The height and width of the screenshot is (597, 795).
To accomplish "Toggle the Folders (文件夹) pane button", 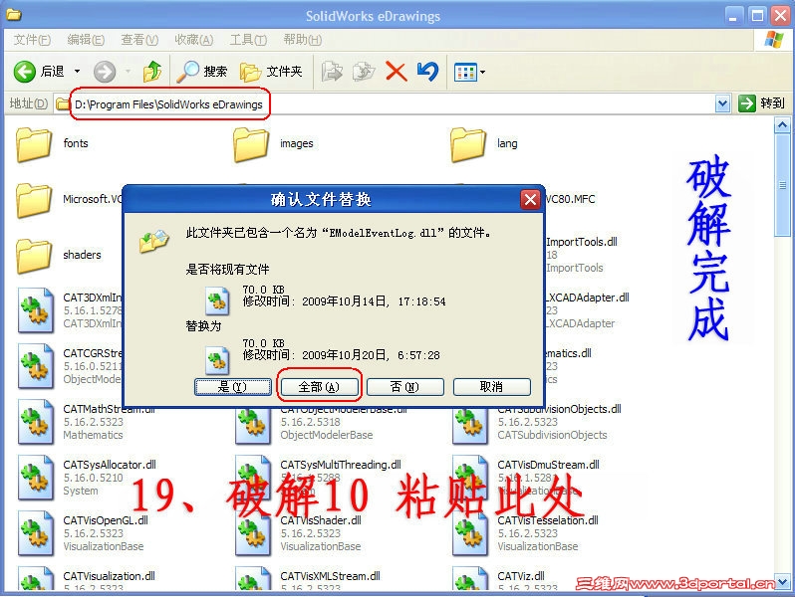I will 271,72.
